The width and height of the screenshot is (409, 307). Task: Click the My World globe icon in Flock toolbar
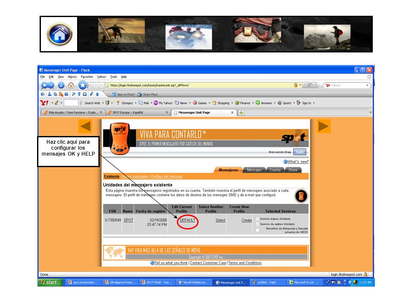click(x=43, y=94)
